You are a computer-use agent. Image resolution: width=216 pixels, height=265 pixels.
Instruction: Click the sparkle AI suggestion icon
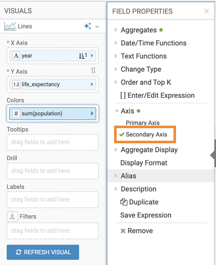click(87, 26)
